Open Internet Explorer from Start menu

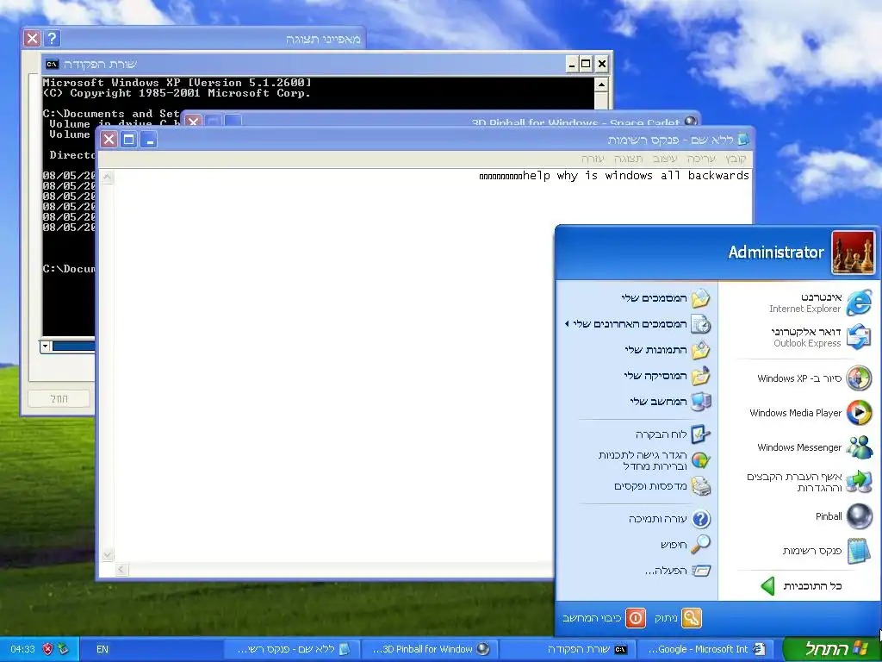(x=859, y=303)
